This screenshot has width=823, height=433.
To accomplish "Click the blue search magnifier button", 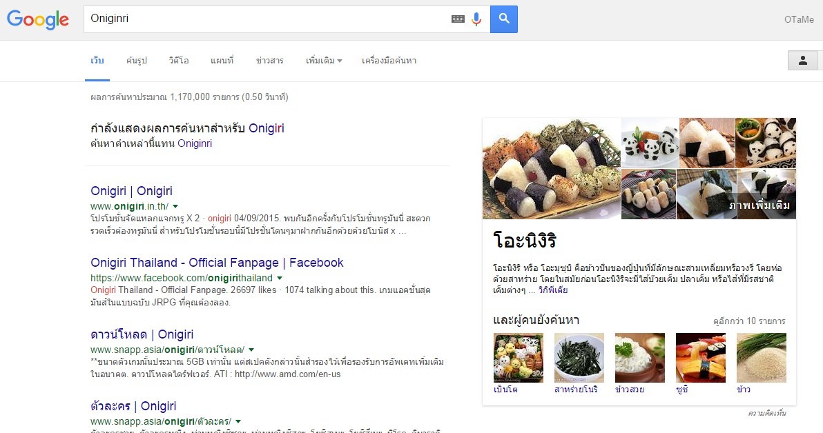I will [x=504, y=19].
